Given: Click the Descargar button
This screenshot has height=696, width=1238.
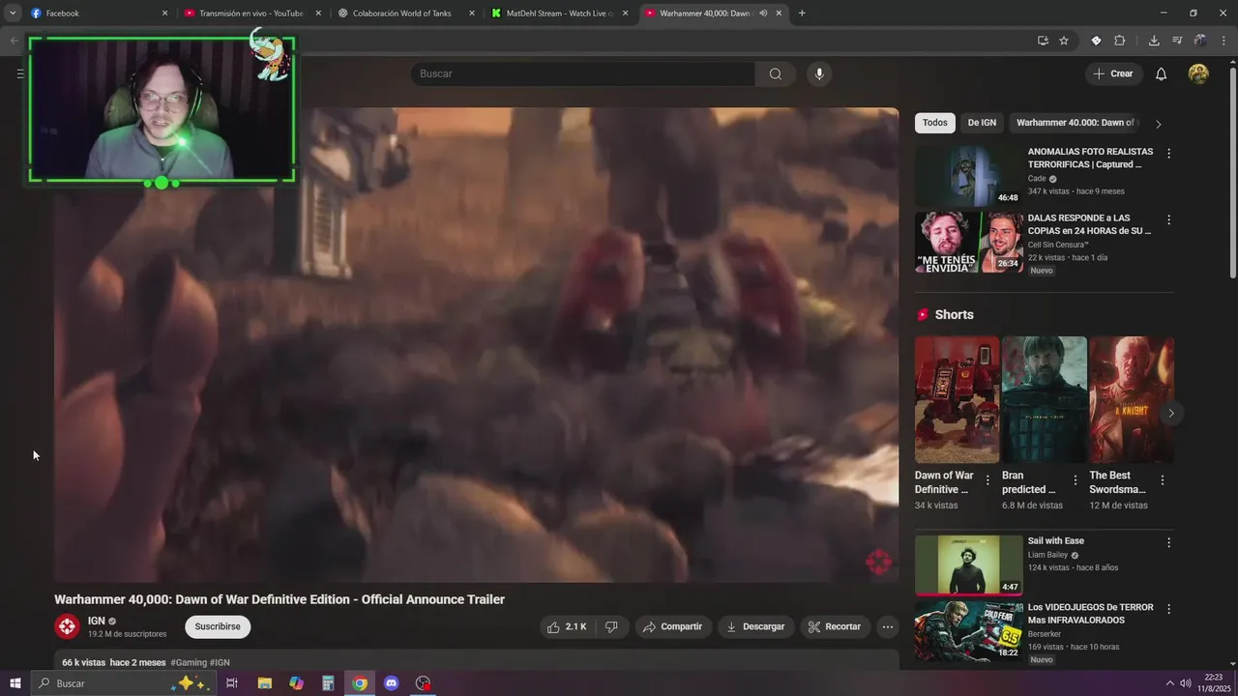Looking at the screenshot, I should point(755,626).
